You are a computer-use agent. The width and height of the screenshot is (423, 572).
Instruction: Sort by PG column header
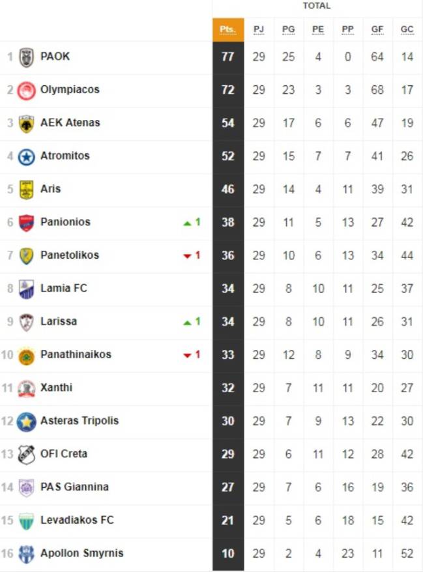coord(288,29)
